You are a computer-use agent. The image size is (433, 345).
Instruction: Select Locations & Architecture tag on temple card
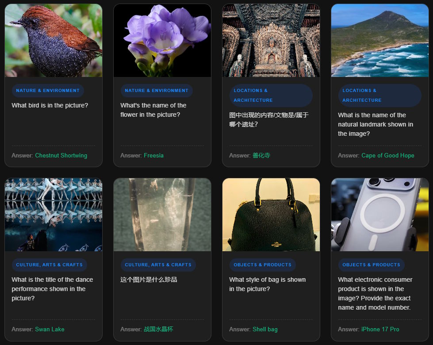271,96
